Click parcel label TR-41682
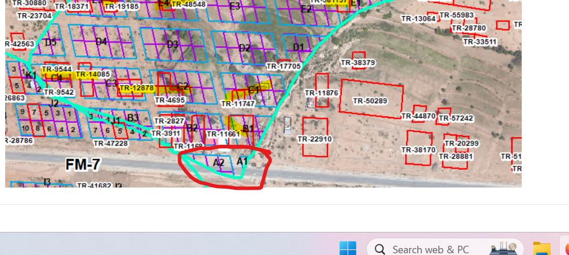The width and height of the screenshot is (569, 255). pos(94,186)
